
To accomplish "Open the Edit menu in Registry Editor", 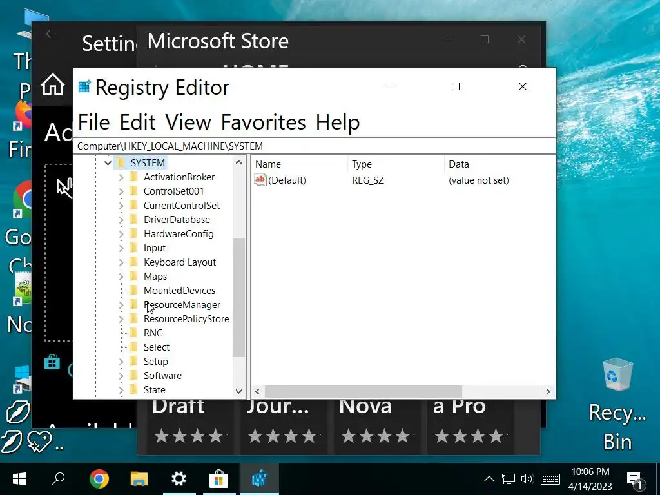I will click(138, 122).
